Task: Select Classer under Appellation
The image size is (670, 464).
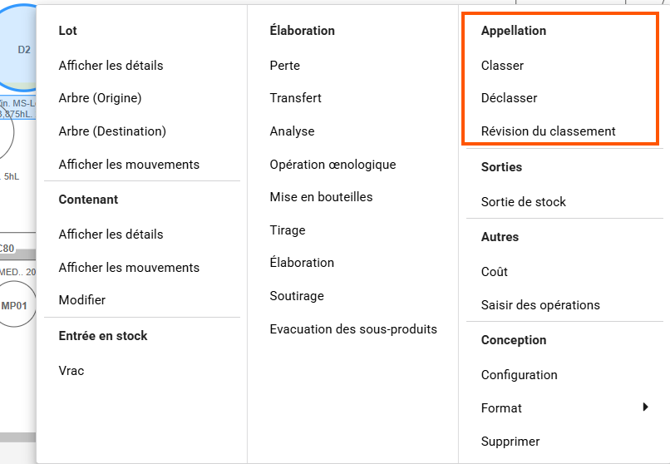Action: pyautogui.click(x=502, y=66)
